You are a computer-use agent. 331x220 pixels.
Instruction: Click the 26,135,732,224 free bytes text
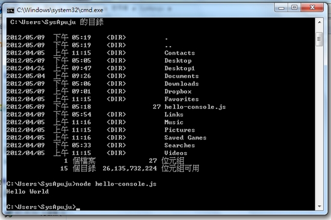coord(129,168)
